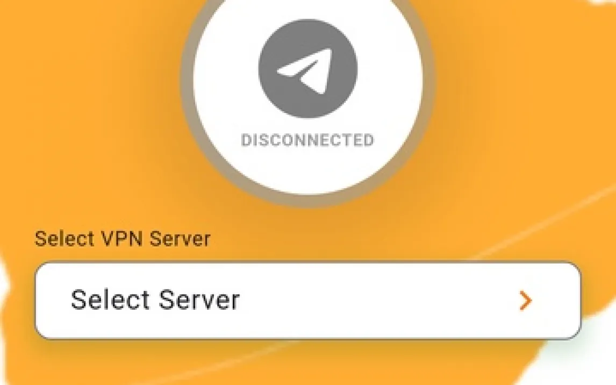616x385 pixels.
Task: Expand the server list with the orange arrow
Action: tap(525, 301)
